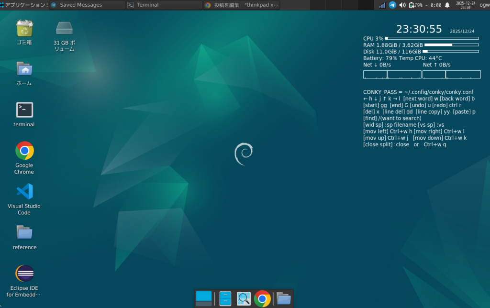Open the ホーム home folder icon
Screen dimensions: 490x308
tap(24, 69)
